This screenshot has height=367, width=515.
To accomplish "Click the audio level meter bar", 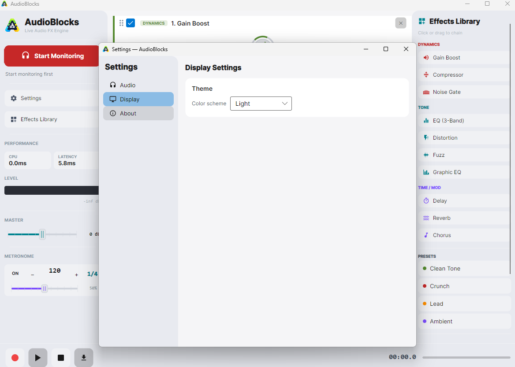I will point(52,190).
